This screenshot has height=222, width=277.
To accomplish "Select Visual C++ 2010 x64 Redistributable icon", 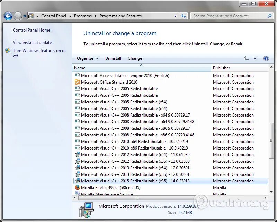I will click(x=77, y=141).
